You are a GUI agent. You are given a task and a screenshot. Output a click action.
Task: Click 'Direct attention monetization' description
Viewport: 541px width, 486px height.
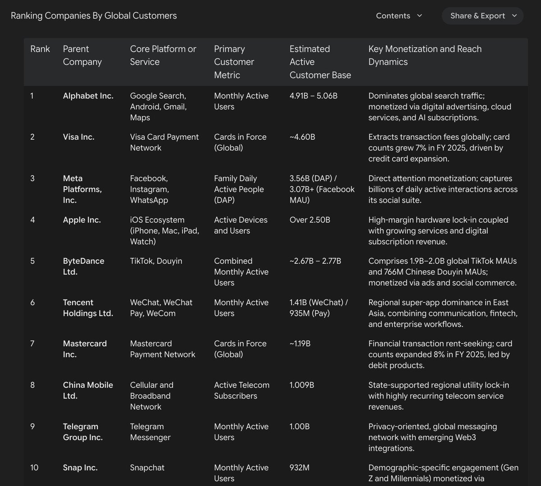(443, 189)
